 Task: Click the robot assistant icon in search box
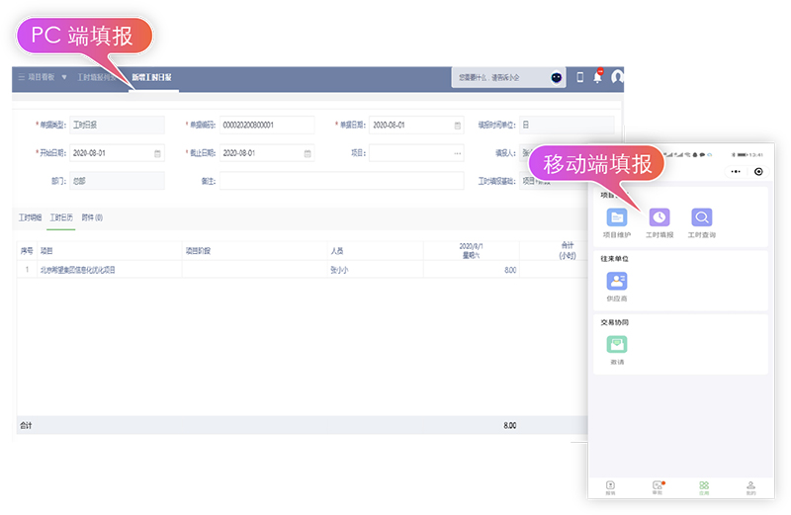(556, 77)
